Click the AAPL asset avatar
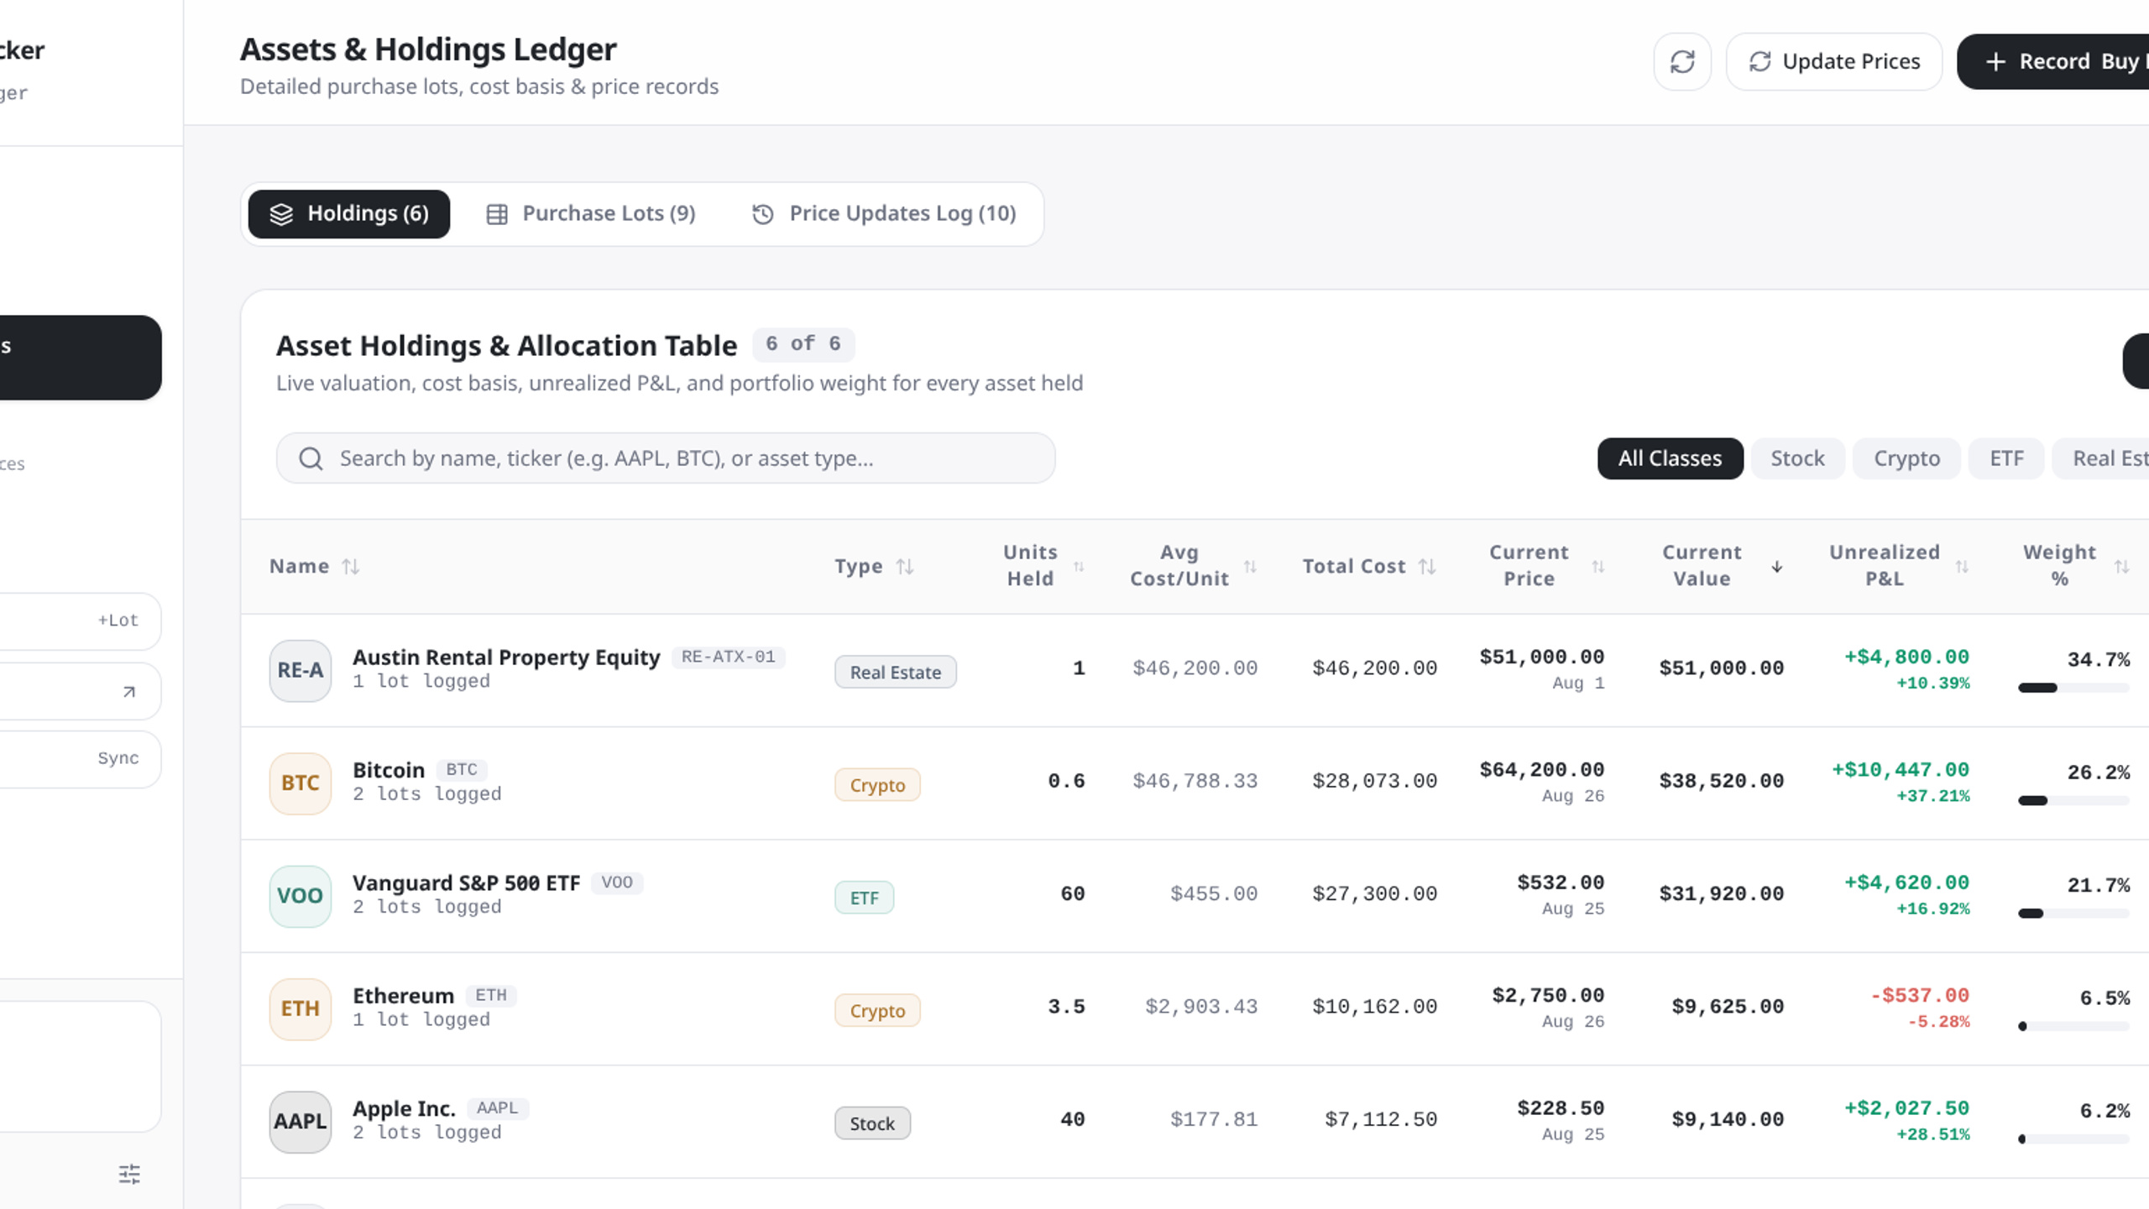This screenshot has width=2149, height=1209. pyautogui.click(x=300, y=1122)
